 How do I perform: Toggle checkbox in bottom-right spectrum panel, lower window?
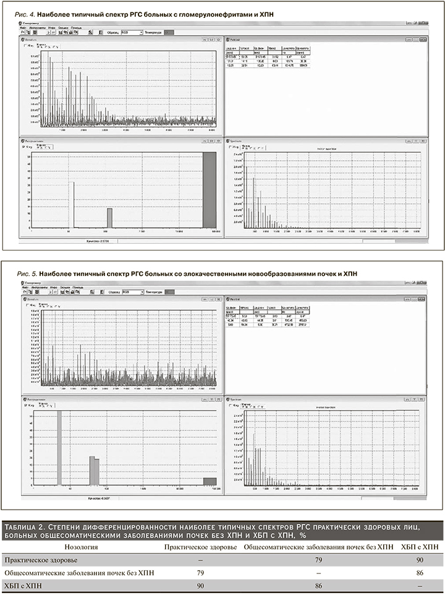(231, 406)
